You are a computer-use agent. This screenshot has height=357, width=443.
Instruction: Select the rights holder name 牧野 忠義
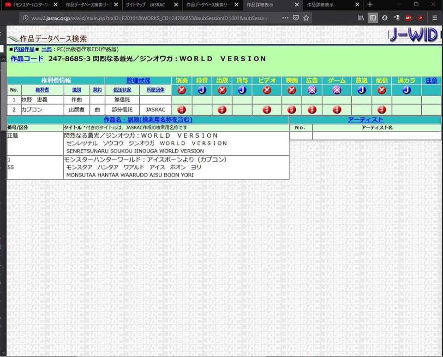[35, 100]
